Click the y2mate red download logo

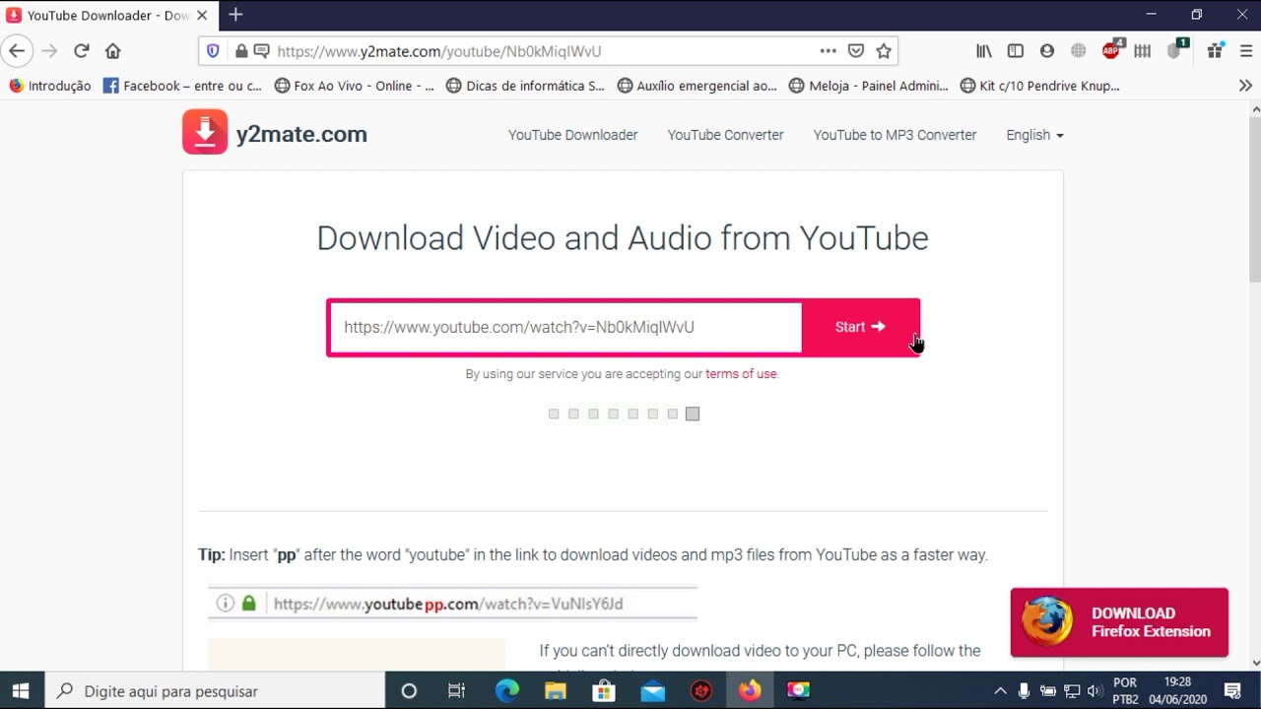(x=205, y=132)
